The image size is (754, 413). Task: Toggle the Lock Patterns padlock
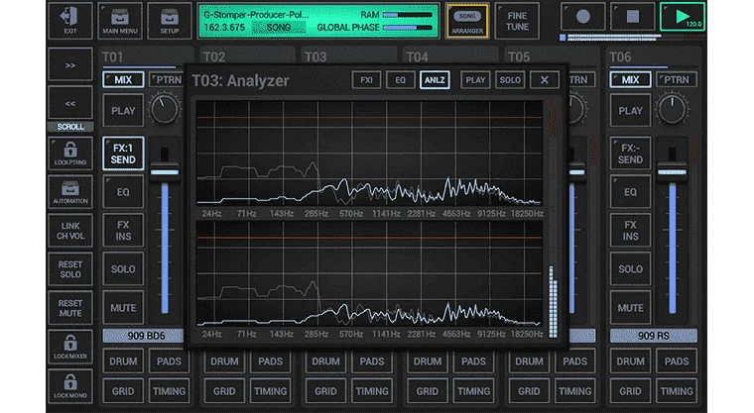(x=70, y=154)
